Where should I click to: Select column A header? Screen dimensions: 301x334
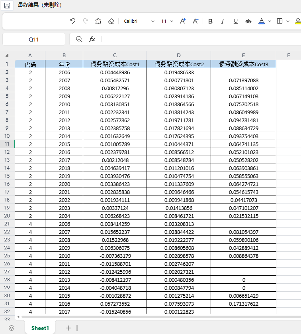click(x=30, y=55)
